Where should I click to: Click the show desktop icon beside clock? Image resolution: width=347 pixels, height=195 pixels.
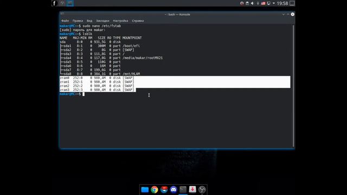coord(292,3)
